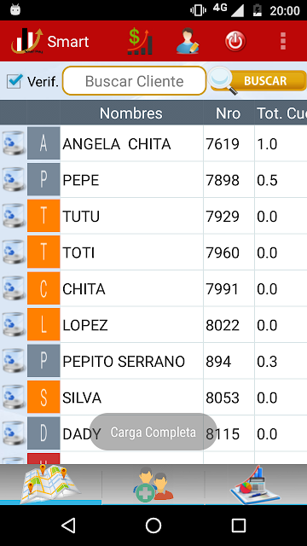Select the CHITA client row
Image resolution: width=307 pixels, height=546 pixels.
click(x=153, y=289)
